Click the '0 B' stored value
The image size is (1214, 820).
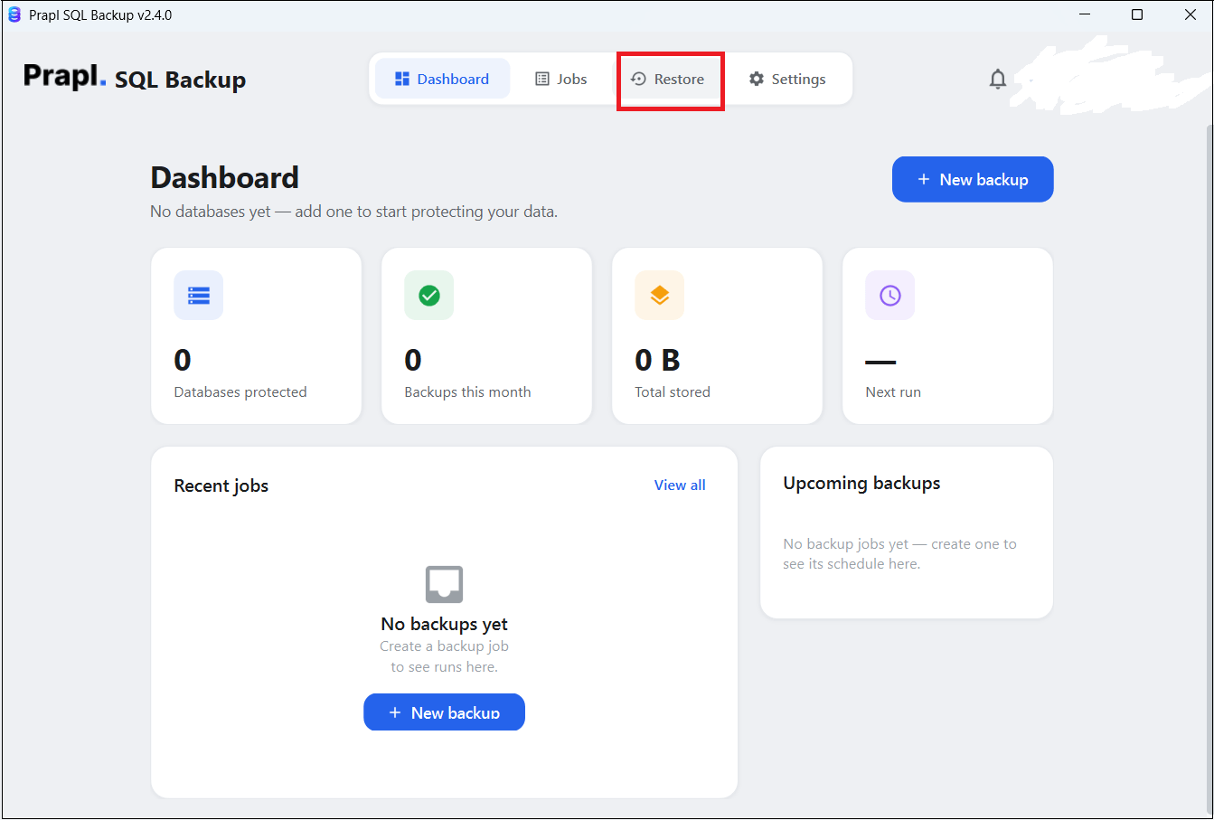tap(658, 360)
